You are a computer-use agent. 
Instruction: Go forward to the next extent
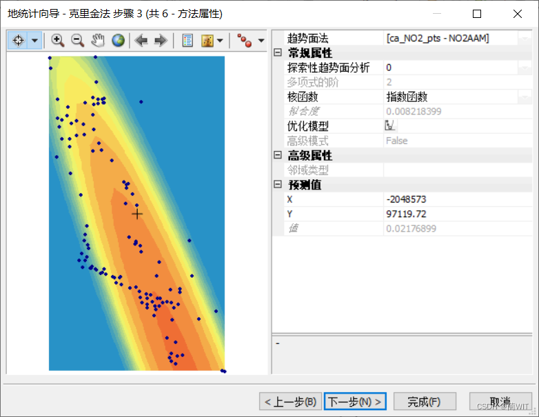pyautogui.click(x=161, y=41)
